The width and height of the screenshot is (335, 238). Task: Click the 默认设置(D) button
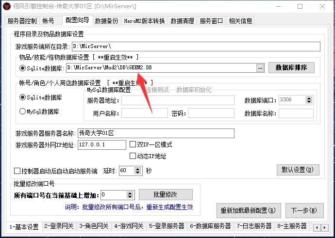[298, 170]
